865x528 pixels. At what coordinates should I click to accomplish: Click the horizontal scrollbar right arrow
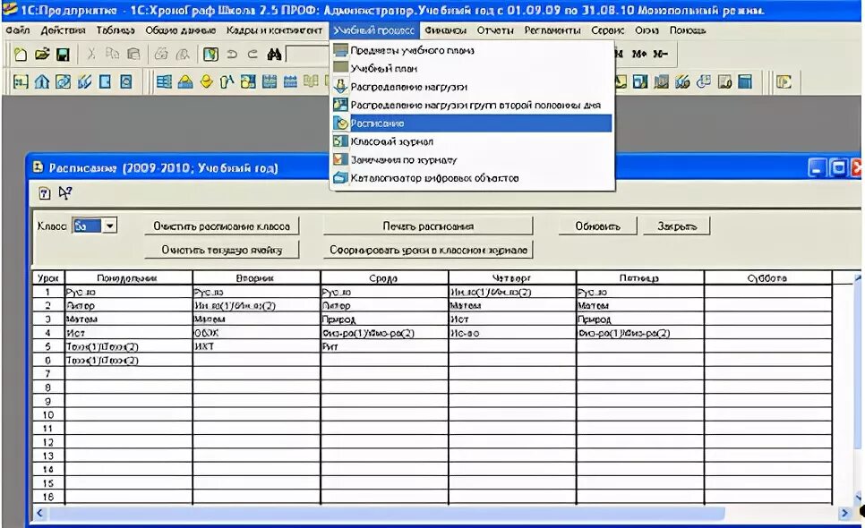coord(844,513)
